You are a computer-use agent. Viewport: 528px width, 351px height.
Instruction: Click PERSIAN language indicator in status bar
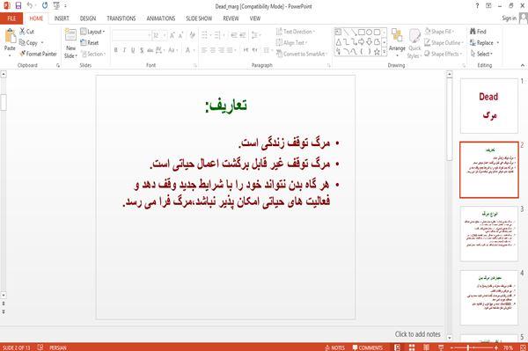pyautogui.click(x=58, y=347)
